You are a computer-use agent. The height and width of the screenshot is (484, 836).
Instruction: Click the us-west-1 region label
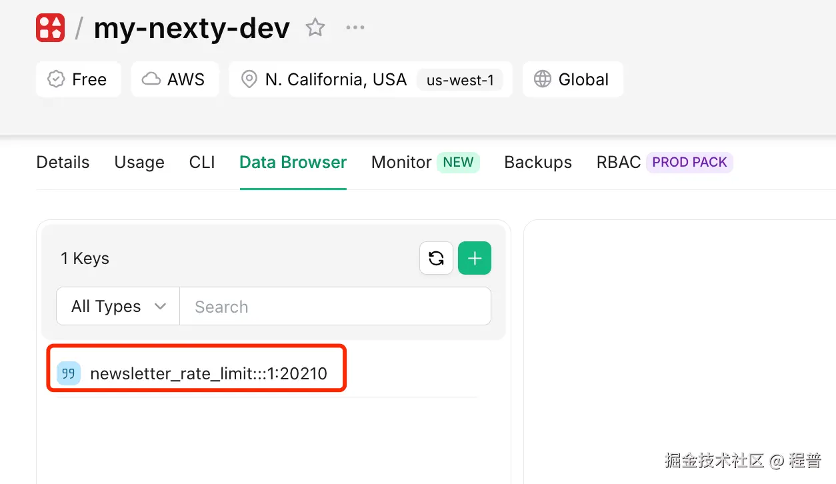tap(461, 79)
